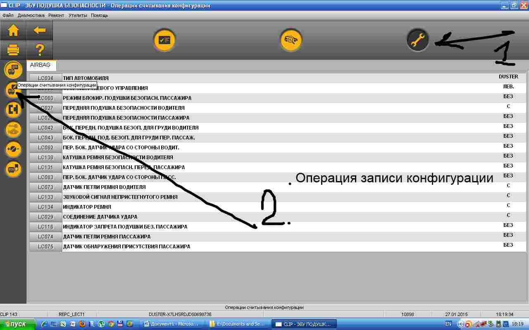Click the LC083 button
529x330 pixels.
45,177
